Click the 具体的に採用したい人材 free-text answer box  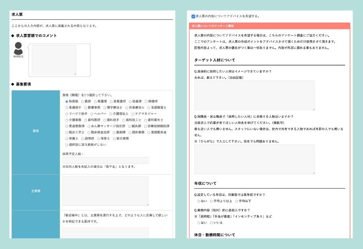coord(254,96)
